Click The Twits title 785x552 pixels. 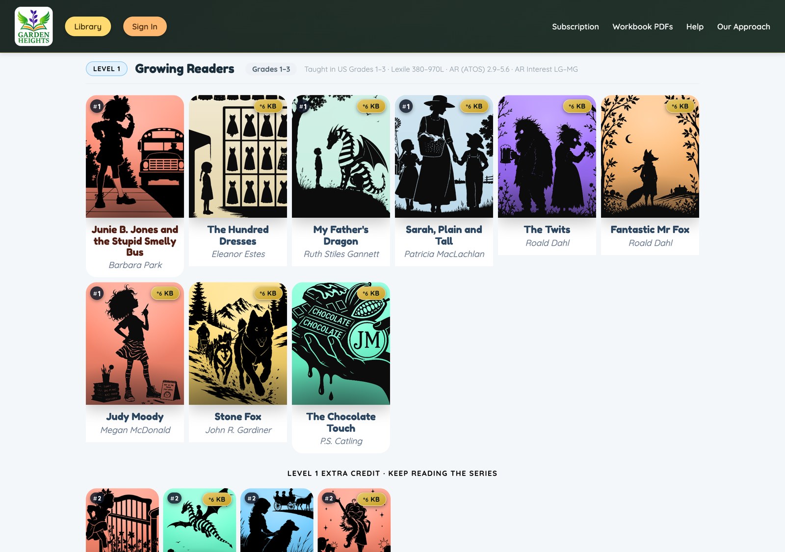(547, 230)
